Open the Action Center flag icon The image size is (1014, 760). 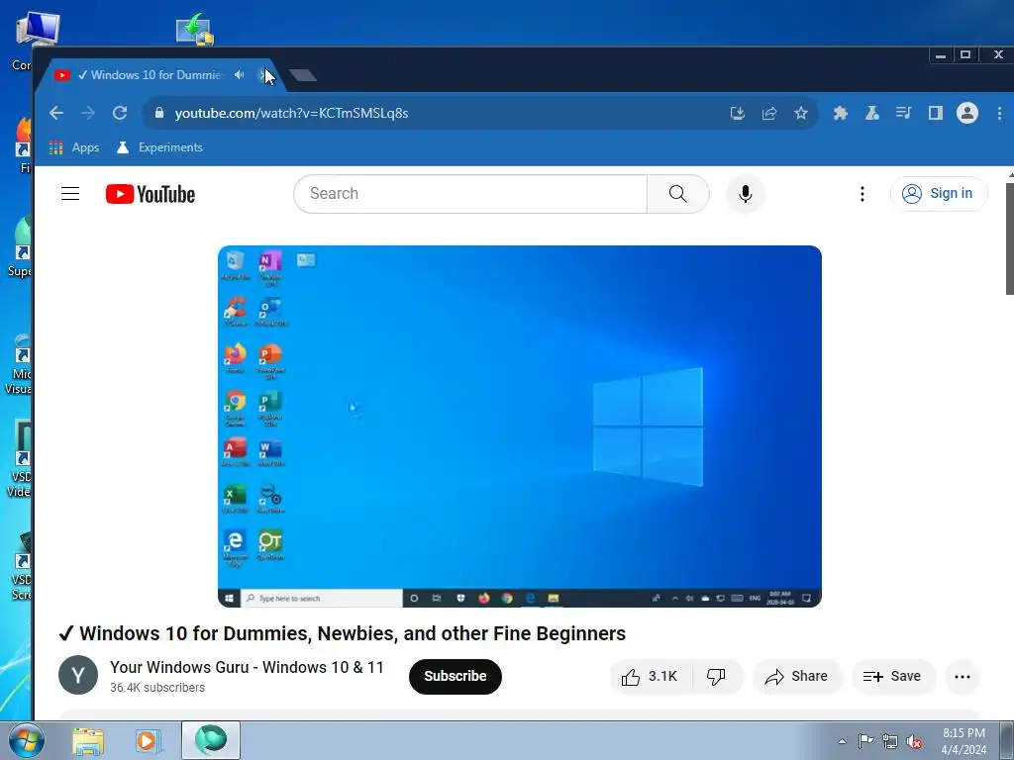tap(865, 741)
